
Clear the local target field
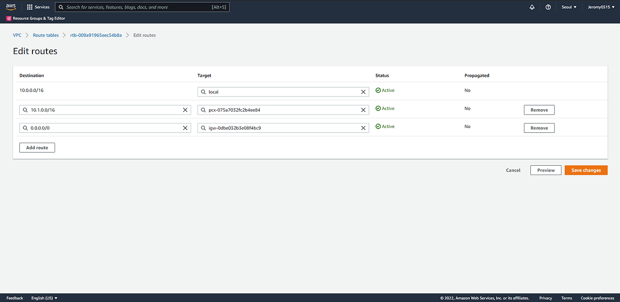tap(363, 92)
